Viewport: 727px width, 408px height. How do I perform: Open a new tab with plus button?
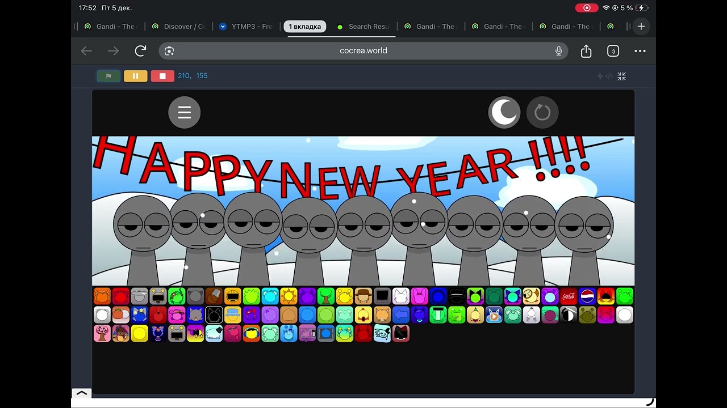641,27
